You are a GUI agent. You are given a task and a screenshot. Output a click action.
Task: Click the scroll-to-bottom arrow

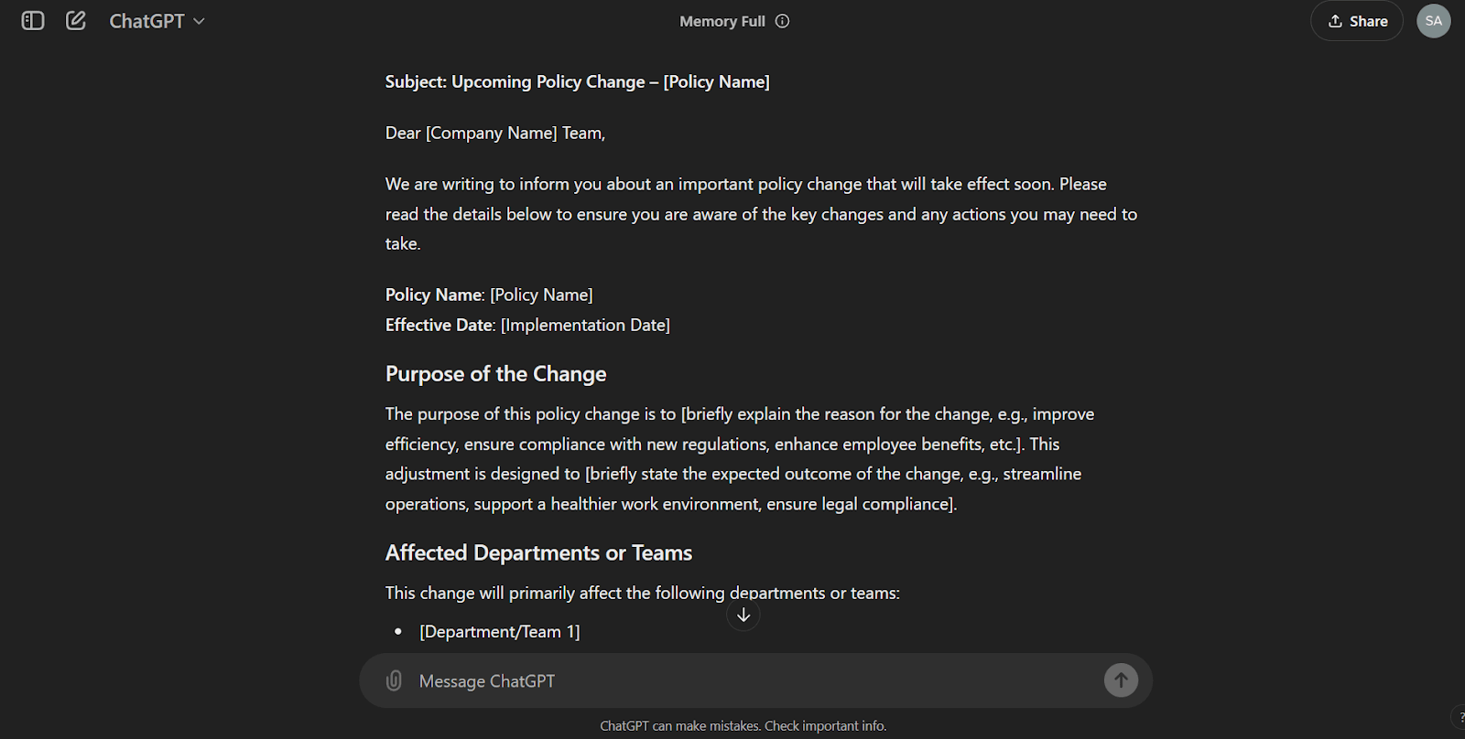[x=743, y=615]
